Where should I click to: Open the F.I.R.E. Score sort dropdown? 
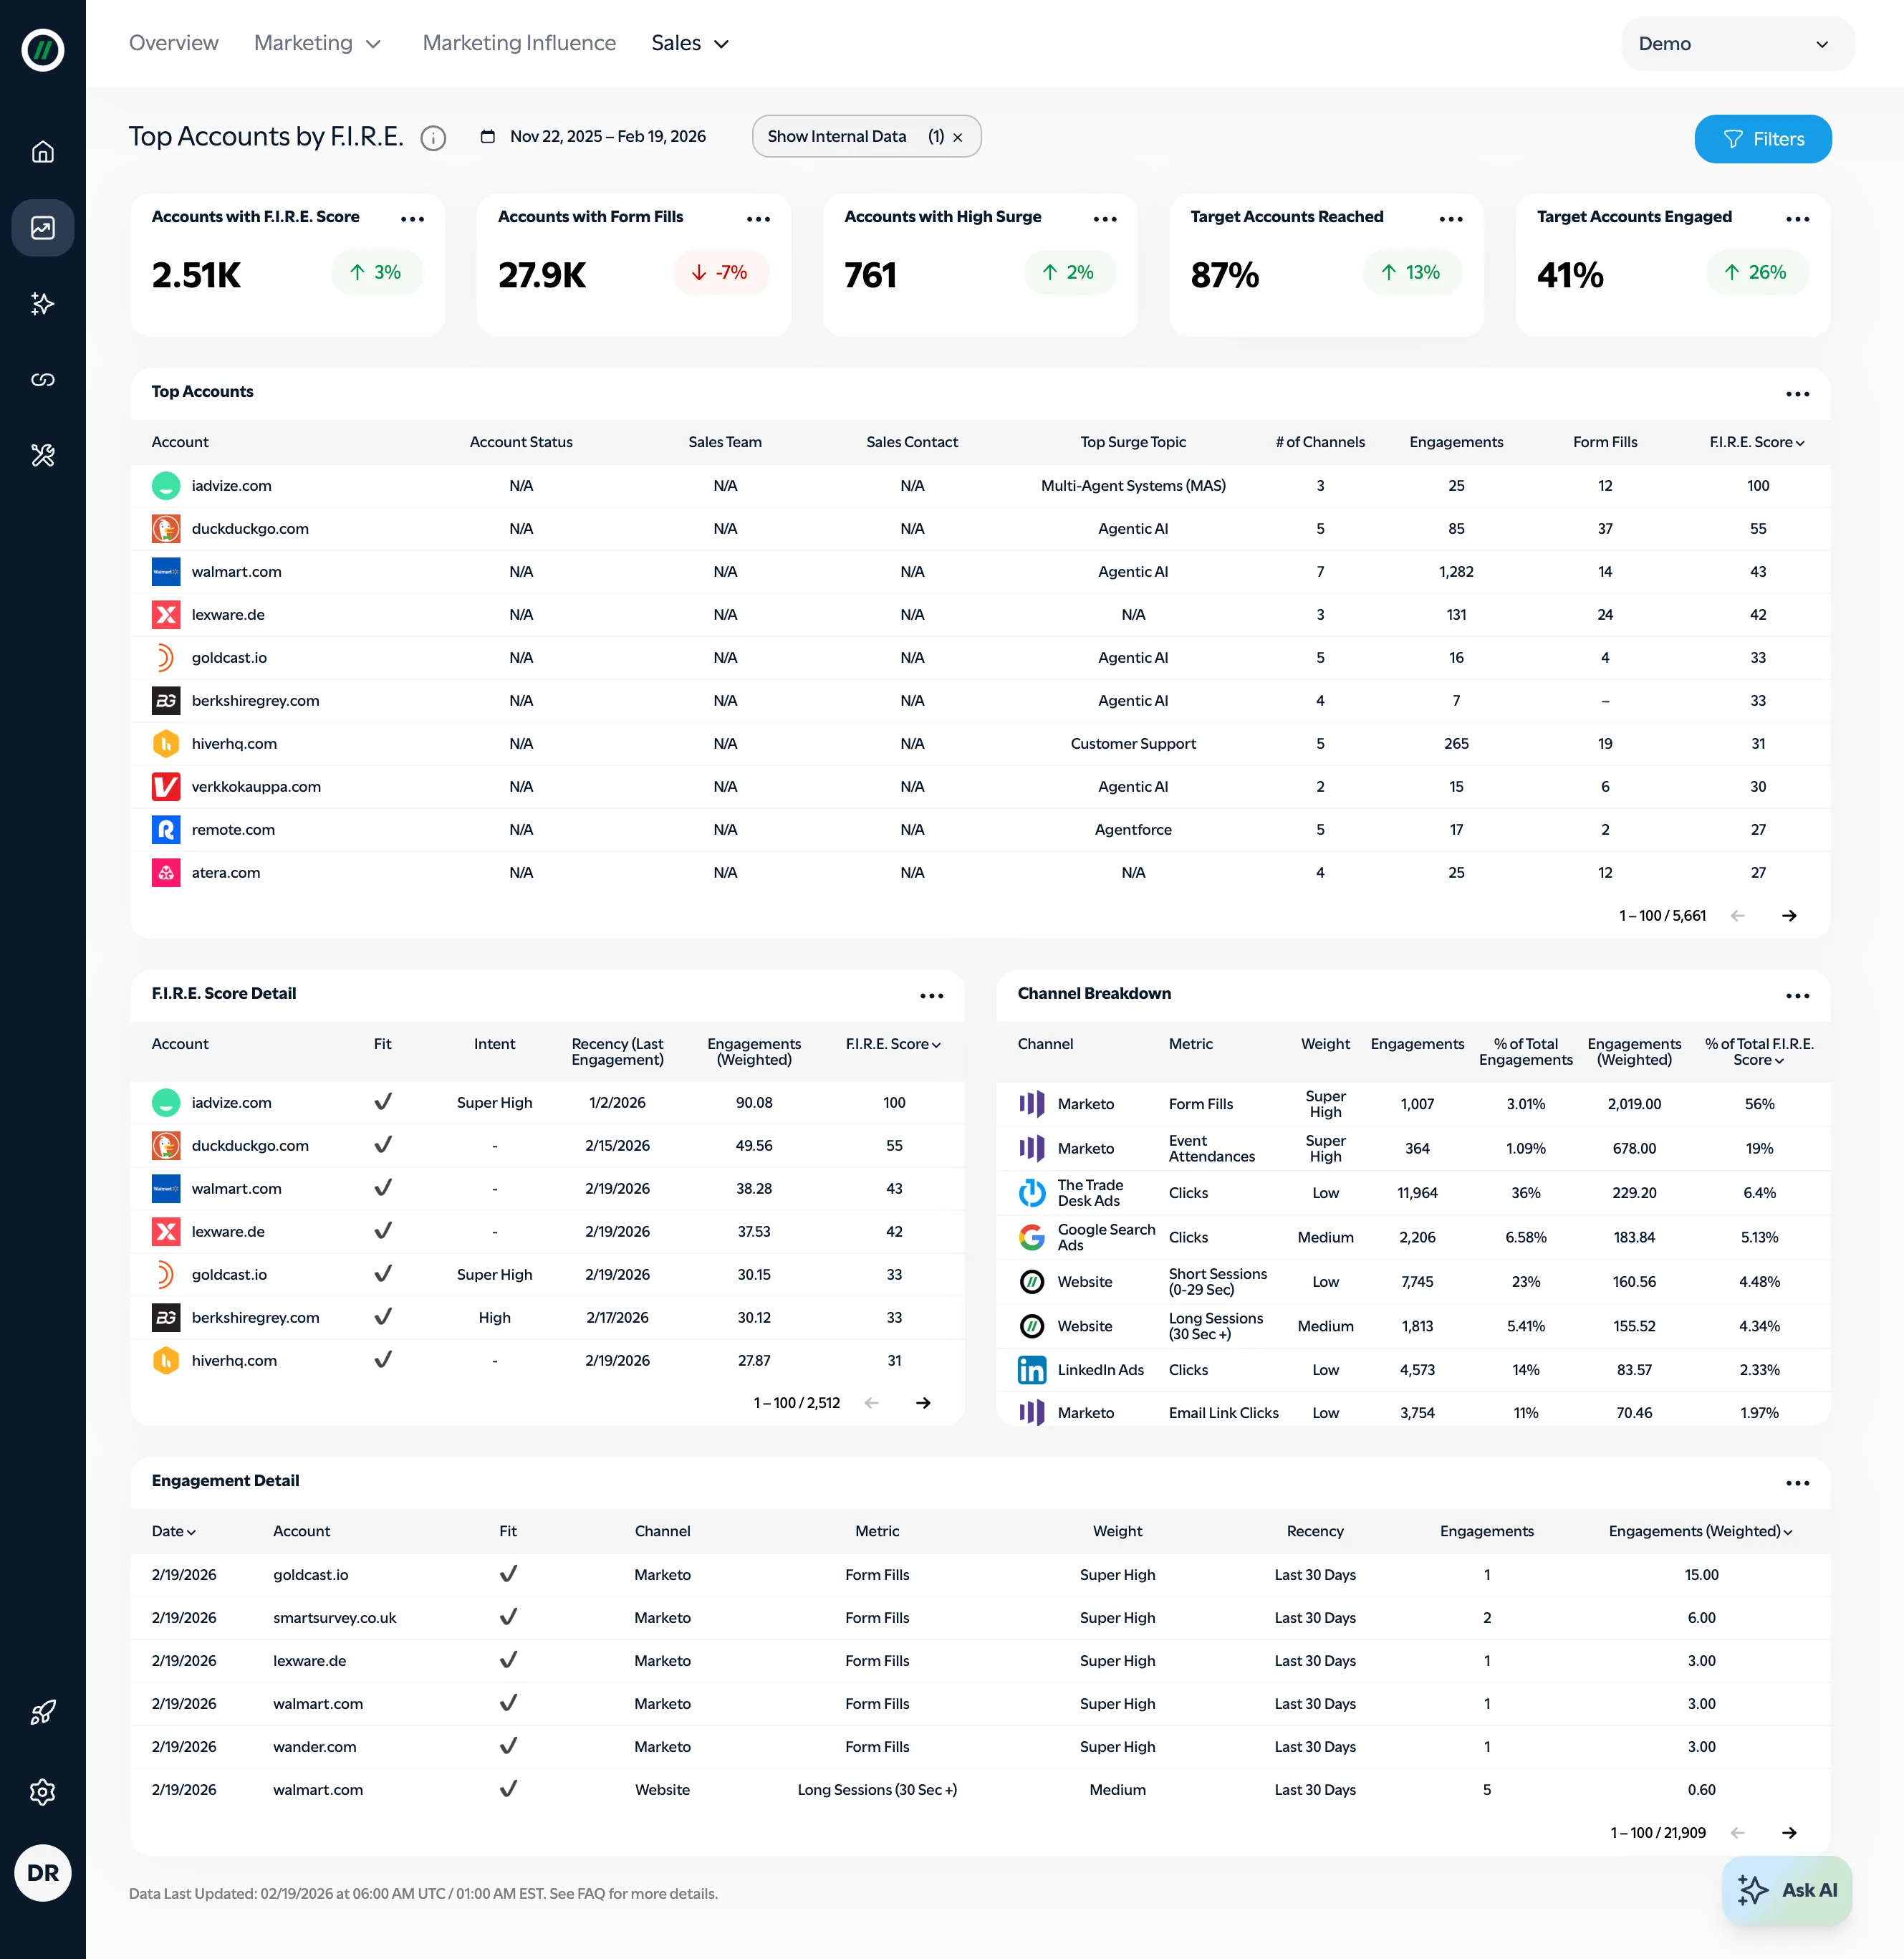pos(1756,441)
